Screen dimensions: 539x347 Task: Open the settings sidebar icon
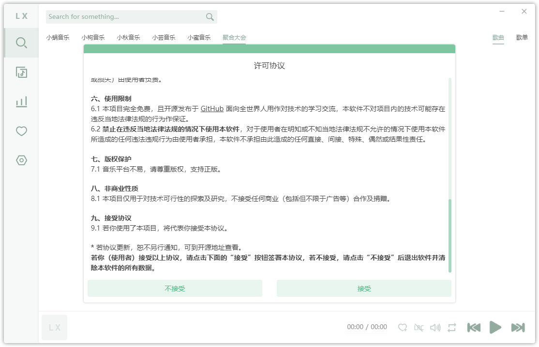(x=21, y=160)
